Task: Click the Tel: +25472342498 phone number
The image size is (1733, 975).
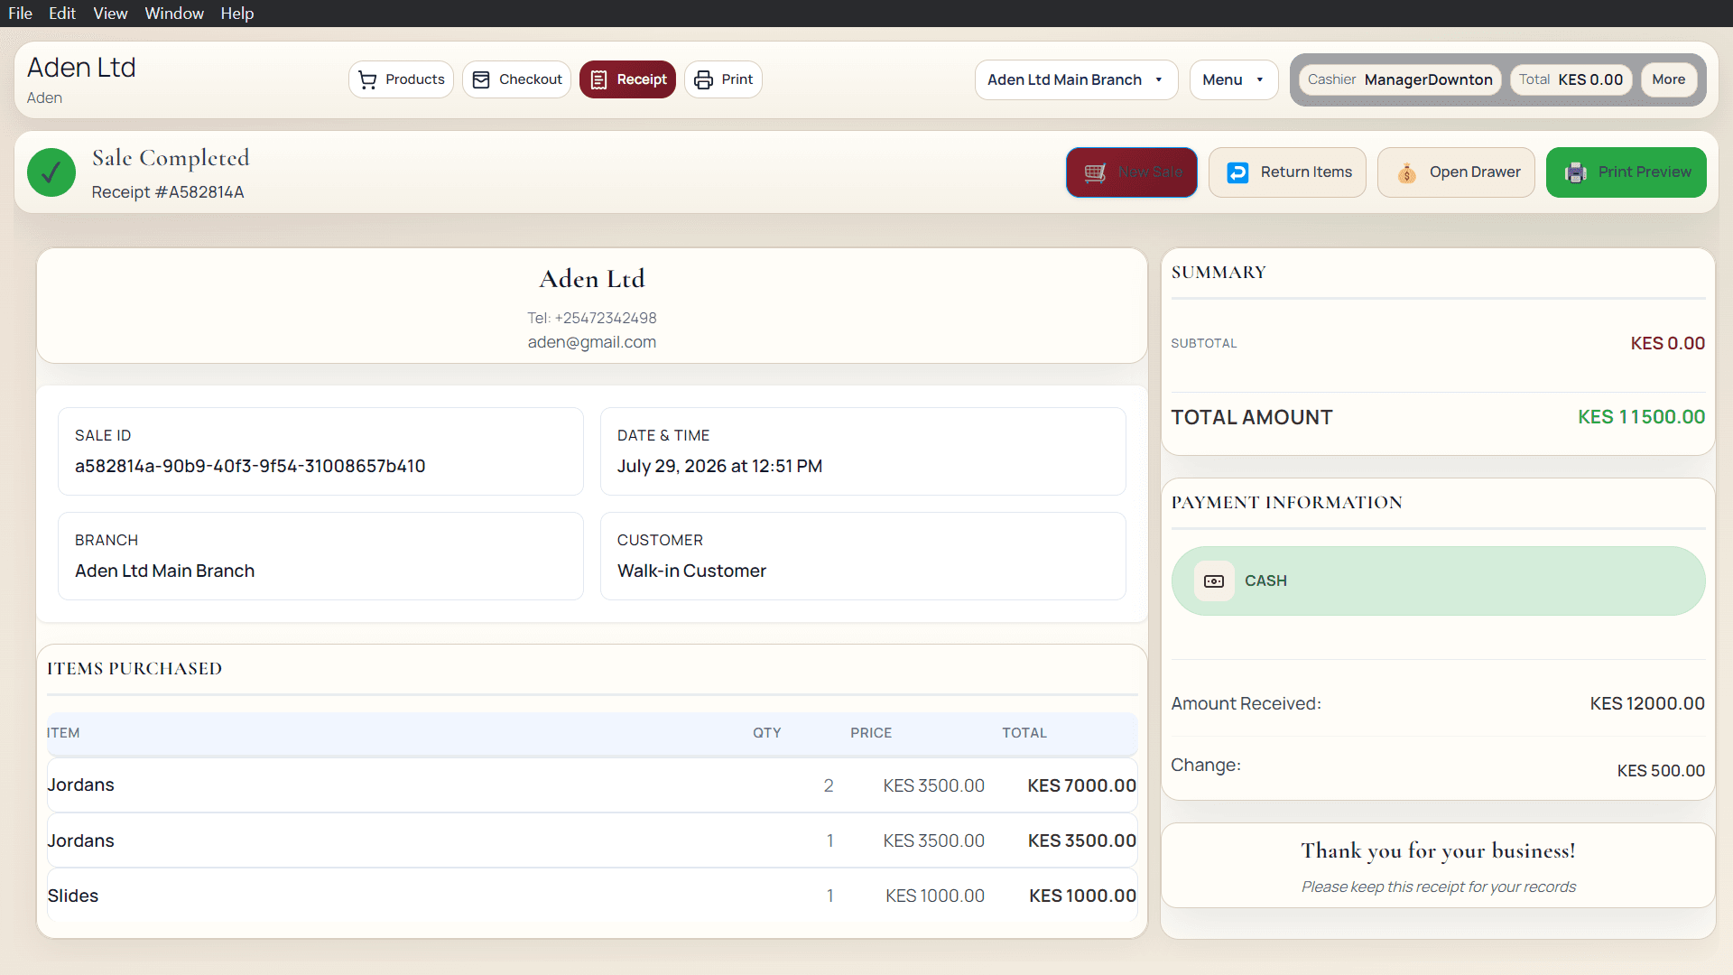Action: pyautogui.click(x=592, y=318)
